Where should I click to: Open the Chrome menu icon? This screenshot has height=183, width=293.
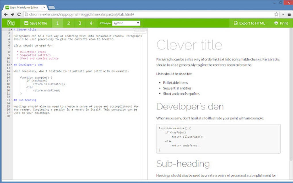pyautogui.click(x=289, y=14)
